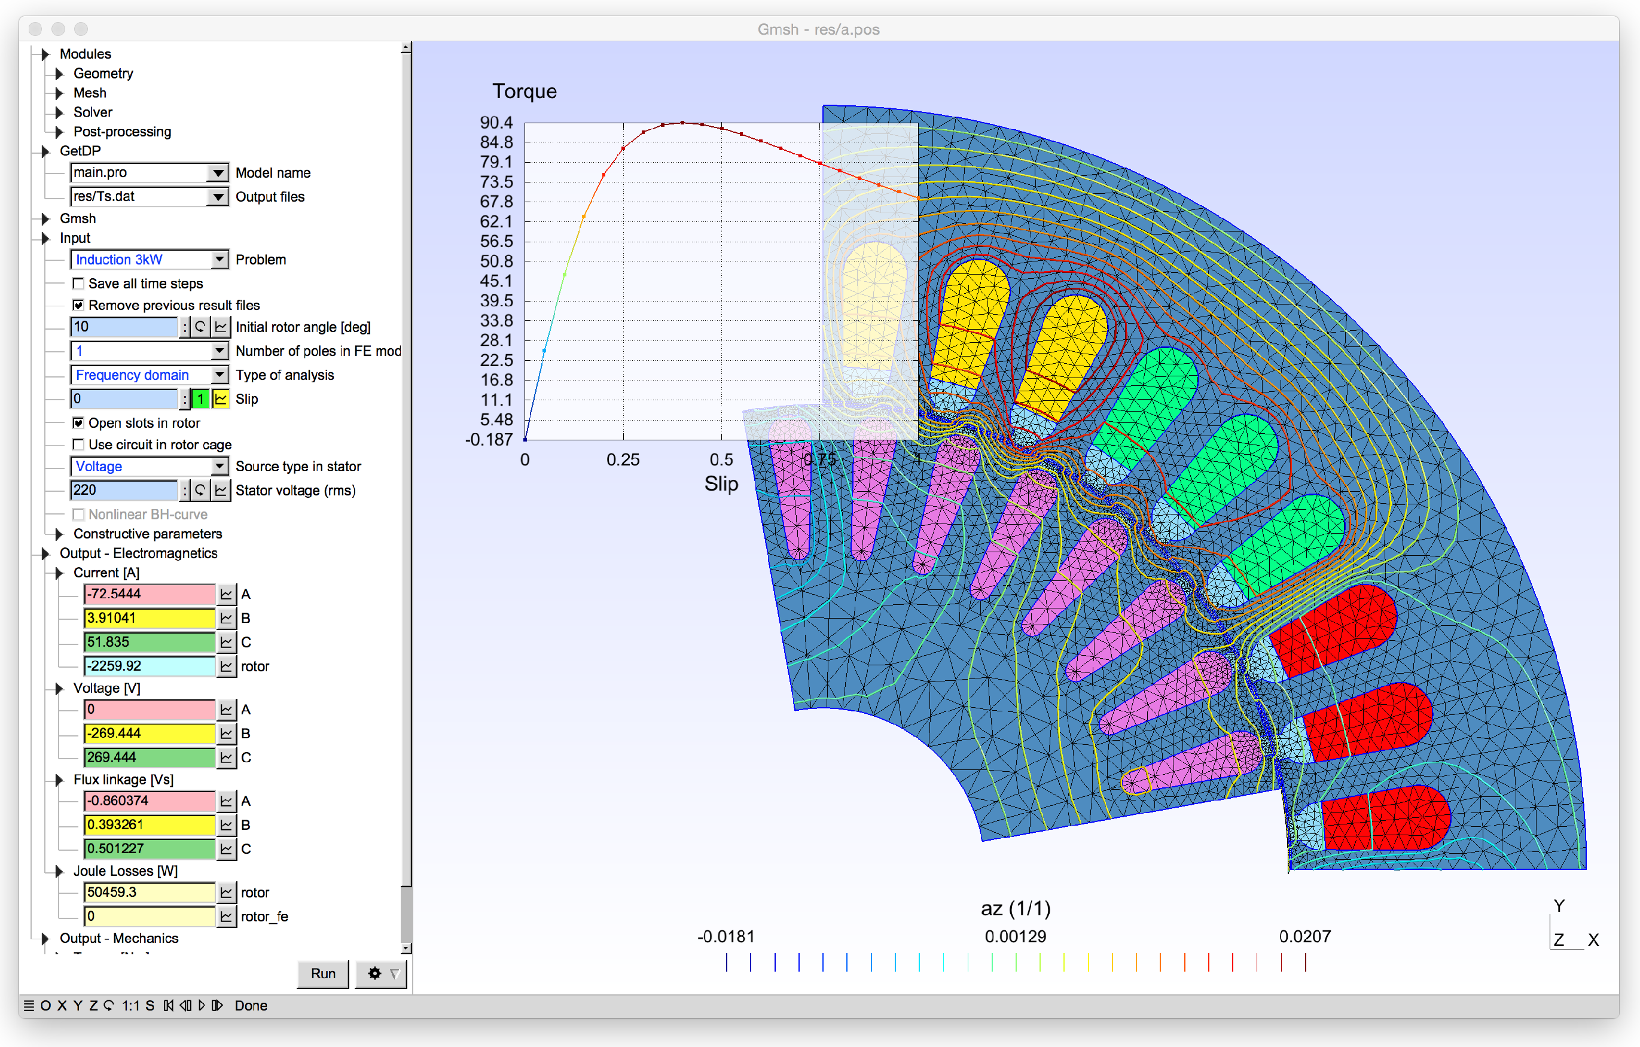1640x1047 pixels.
Task: Enable Use circuit in rotor cage
Action: [79, 444]
